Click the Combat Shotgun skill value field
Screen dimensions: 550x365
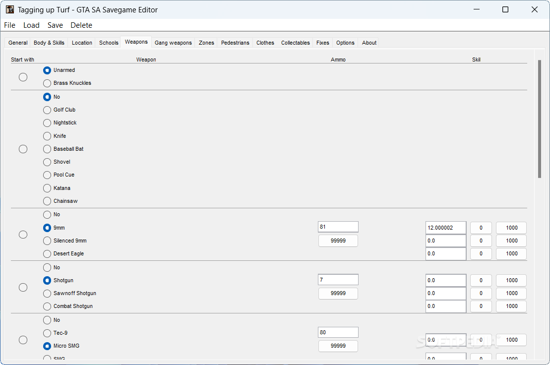click(x=446, y=306)
